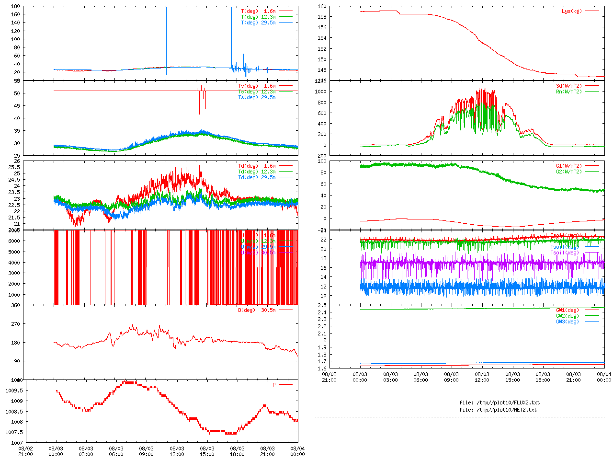Click the file path '/tmp//plot10/FLUX2.txt'
Viewport: 613px width, 460px height.
point(507,403)
